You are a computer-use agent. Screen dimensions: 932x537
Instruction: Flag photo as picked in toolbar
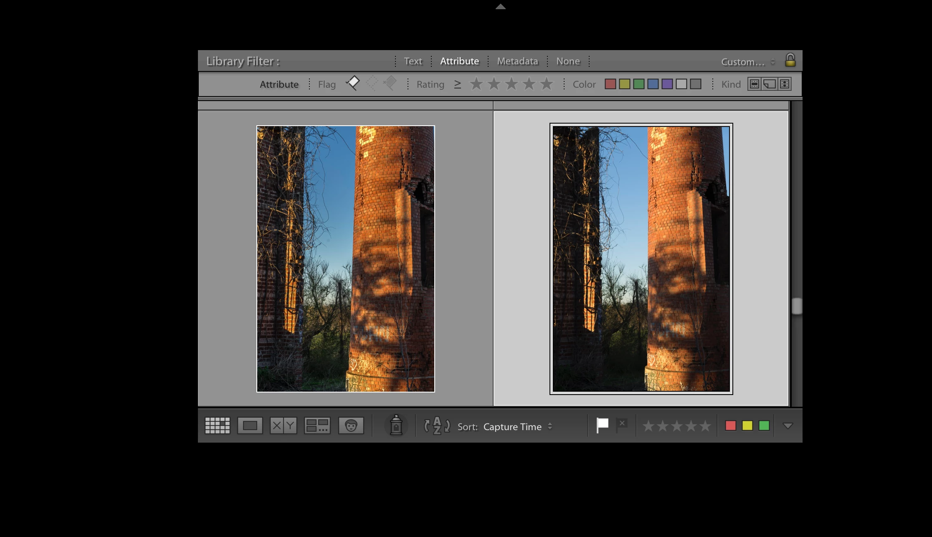point(602,425)
